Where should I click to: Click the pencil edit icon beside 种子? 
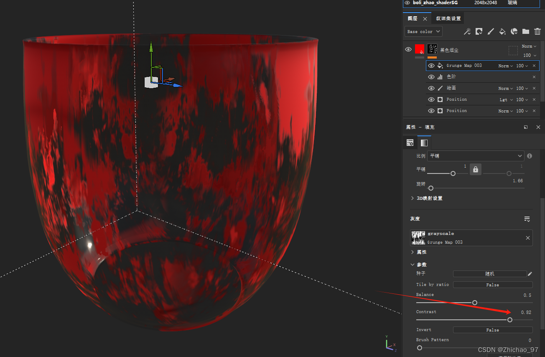530,274
